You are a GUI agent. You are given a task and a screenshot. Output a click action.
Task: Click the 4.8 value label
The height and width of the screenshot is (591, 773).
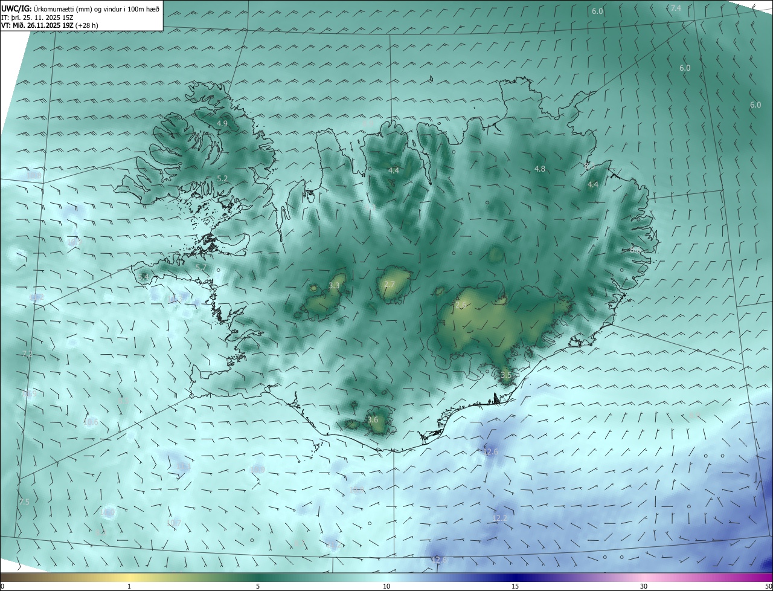click(540, 169)
